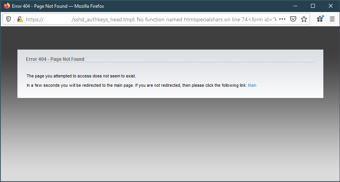Image resolution: width=340 pixels, height=182 pixels.
Task: Save the page to Pocket
Action: click(x=293, y=19)
